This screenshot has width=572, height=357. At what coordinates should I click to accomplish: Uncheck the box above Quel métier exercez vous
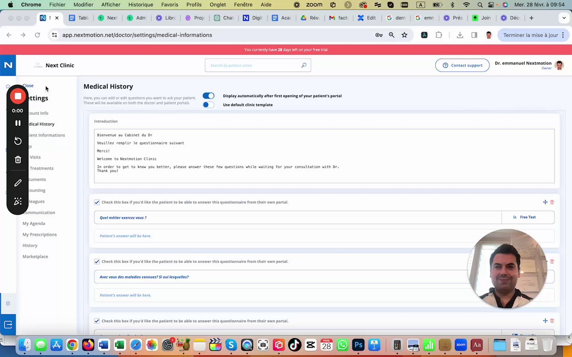[x=97, y=202]
